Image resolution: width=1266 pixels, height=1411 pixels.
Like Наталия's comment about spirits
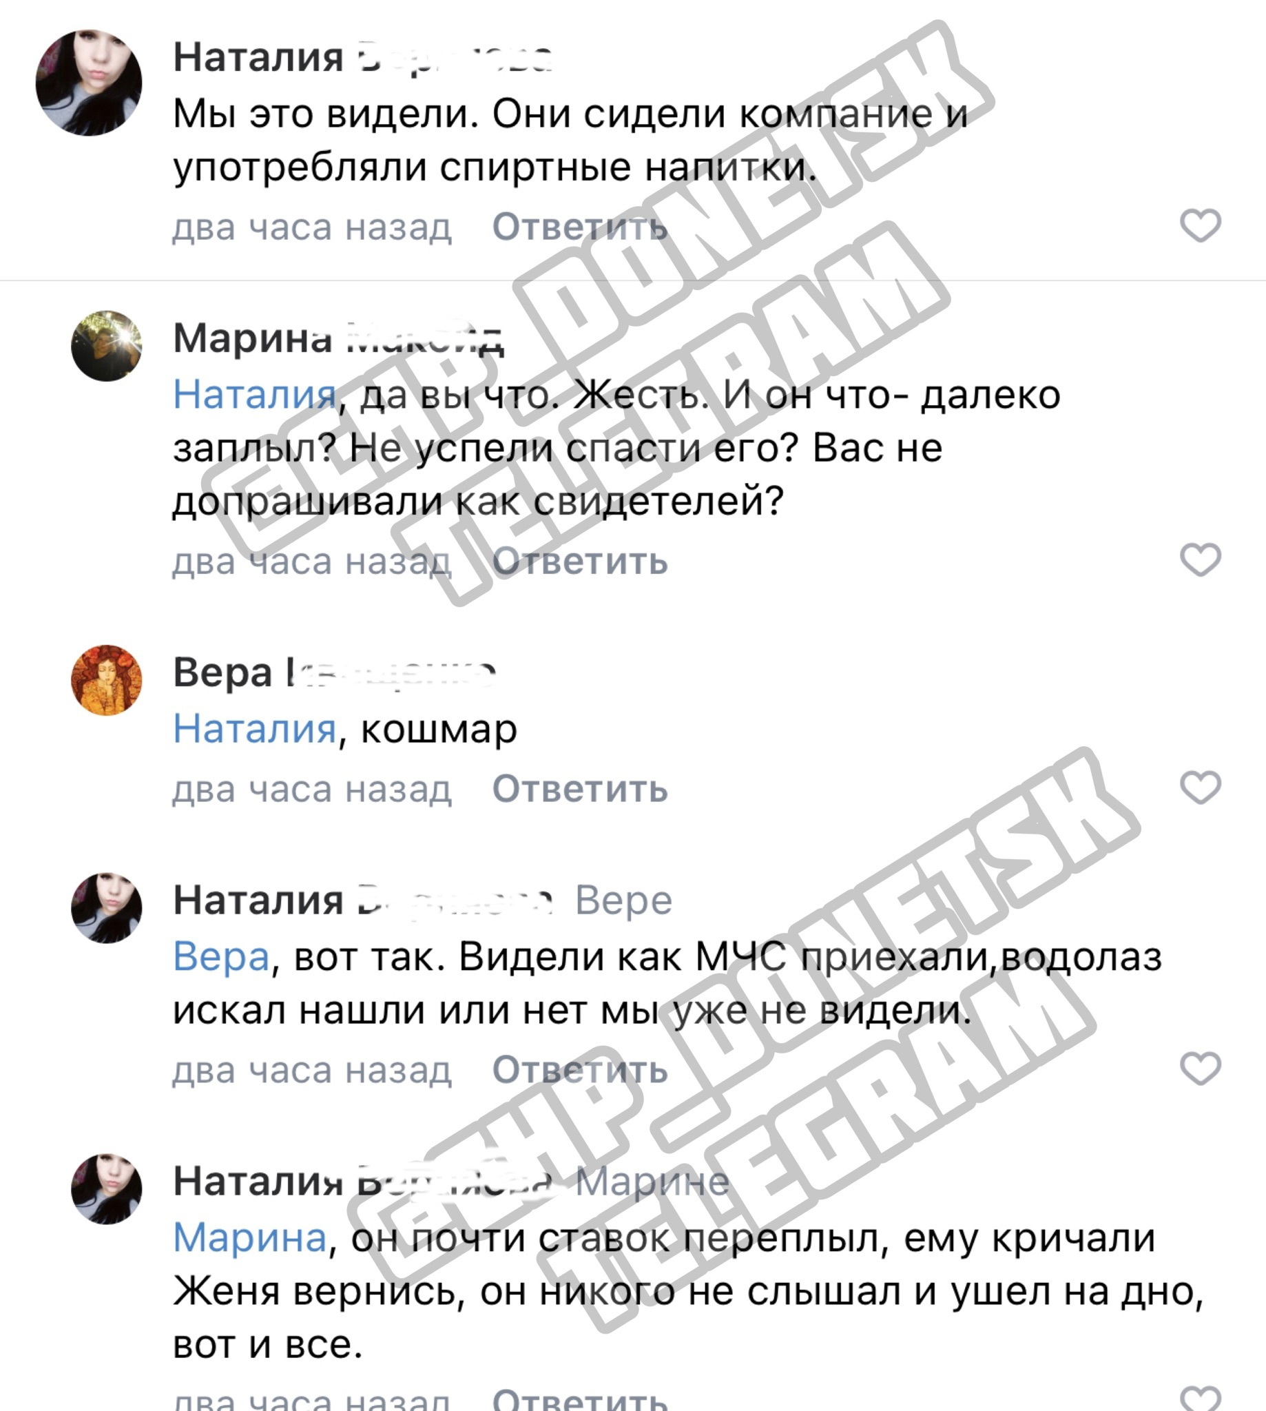(x=1200, y=225)
